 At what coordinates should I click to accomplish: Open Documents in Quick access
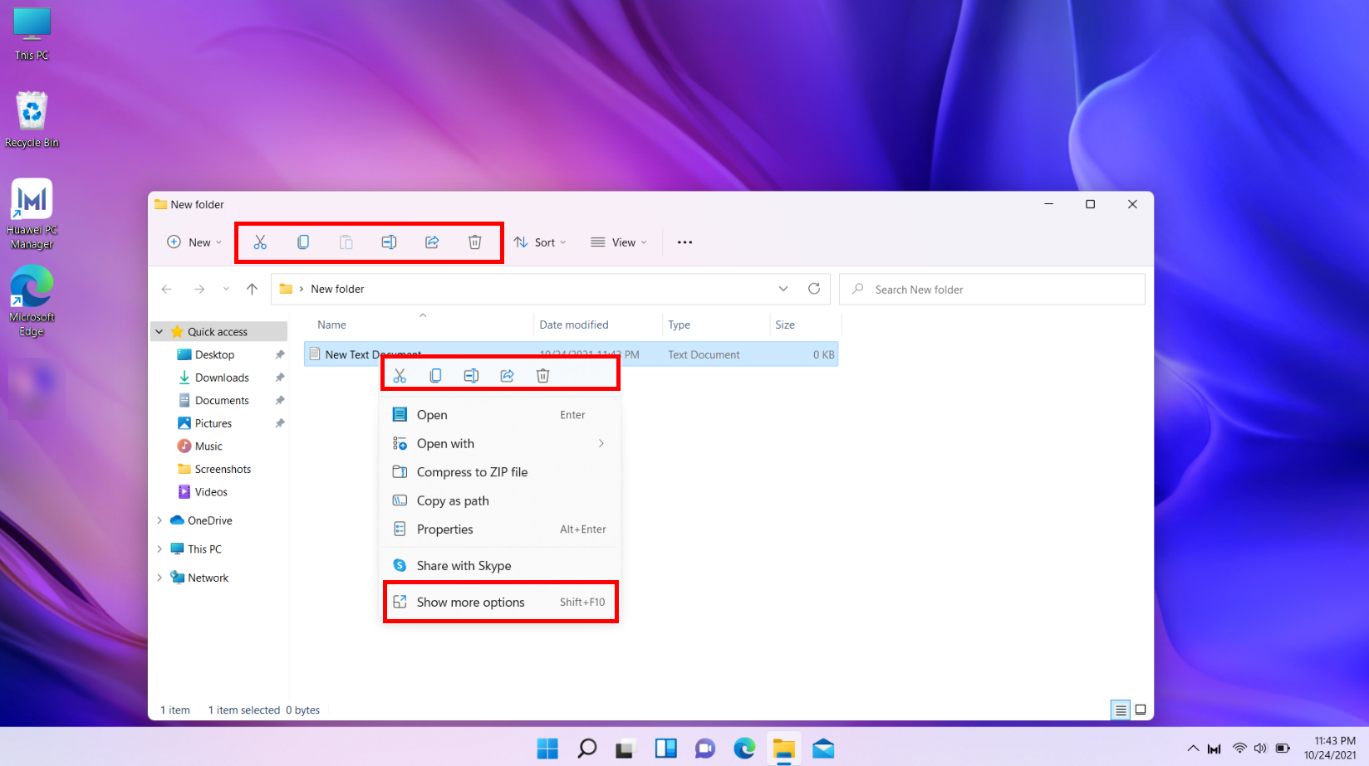pos(222,400)
